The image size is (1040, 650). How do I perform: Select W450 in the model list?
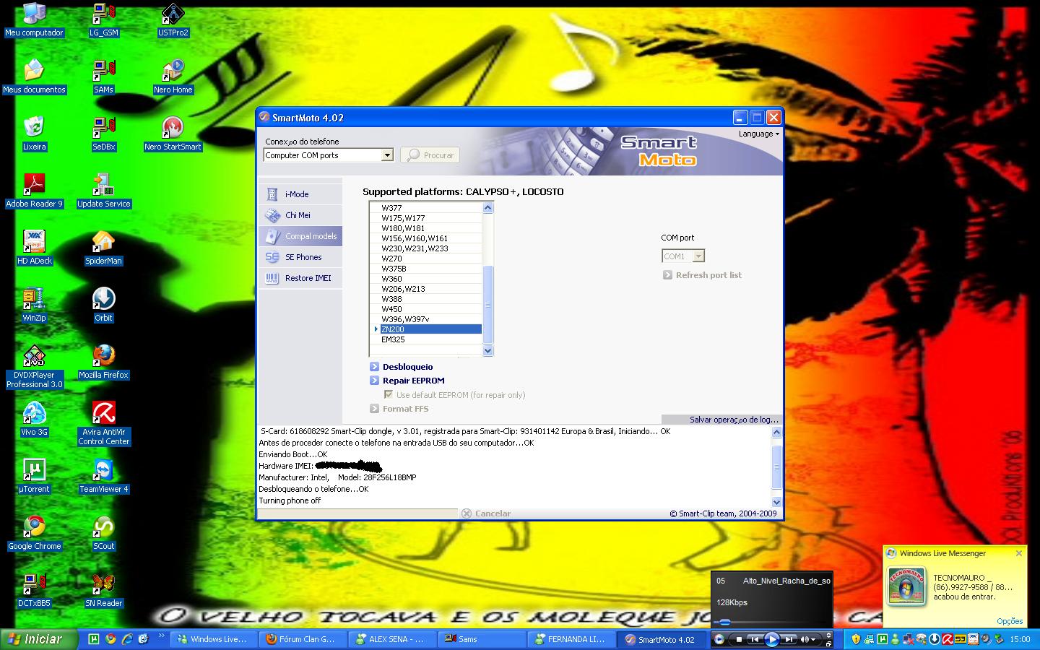pos(430,309)
